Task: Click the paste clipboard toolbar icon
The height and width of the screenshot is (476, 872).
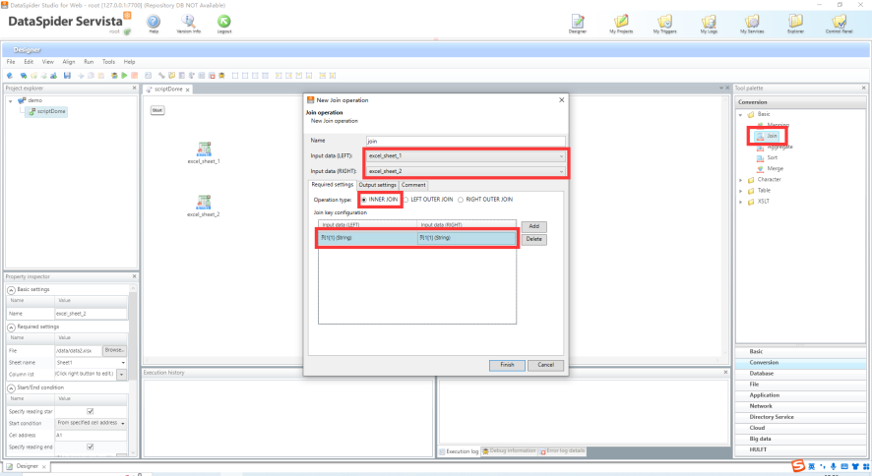Action: pyautogui.click(x=101, y=76)
